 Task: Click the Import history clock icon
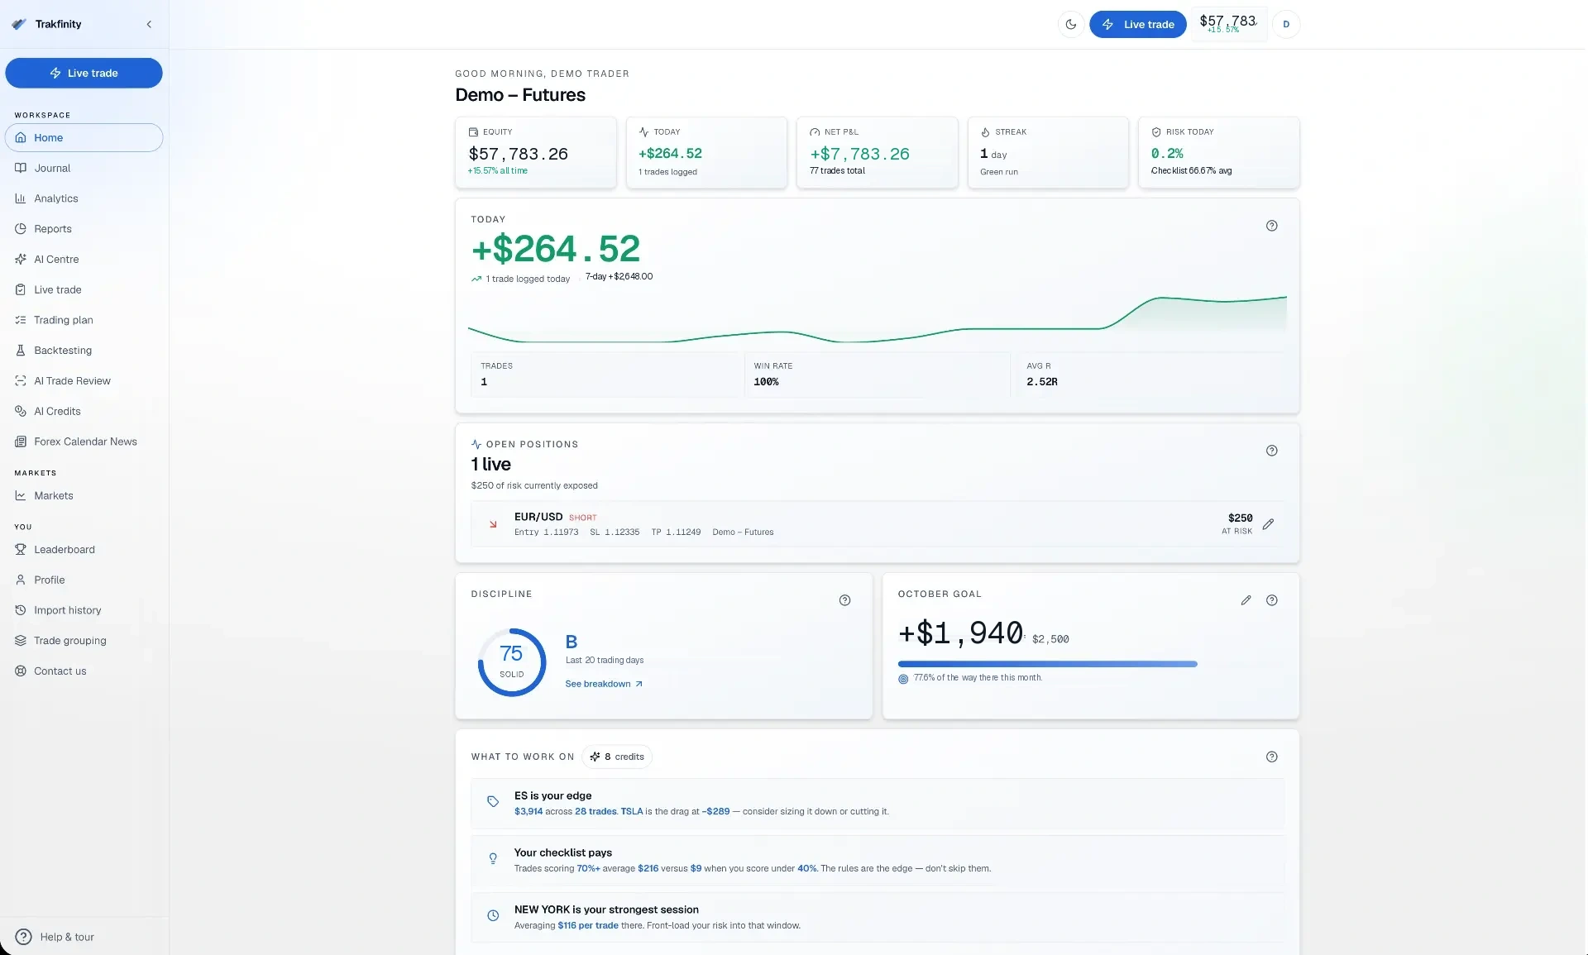point(21,610)
